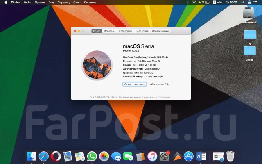Switch to the Хранилище tab
The image size is (262, 164).
click(x=126, y=31)
